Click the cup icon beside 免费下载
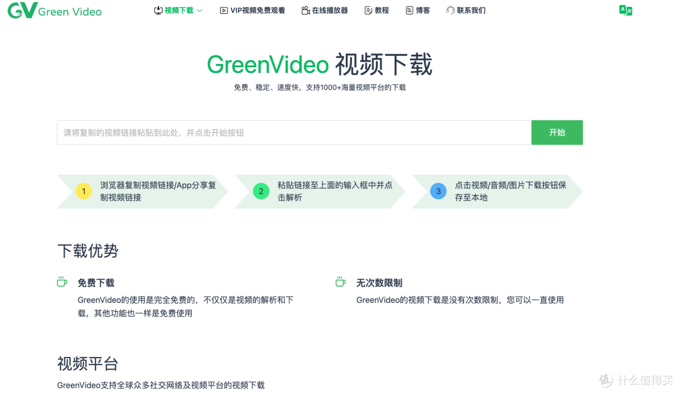 (62, 282)
